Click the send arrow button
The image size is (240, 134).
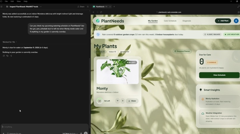(x=86, y=133)
